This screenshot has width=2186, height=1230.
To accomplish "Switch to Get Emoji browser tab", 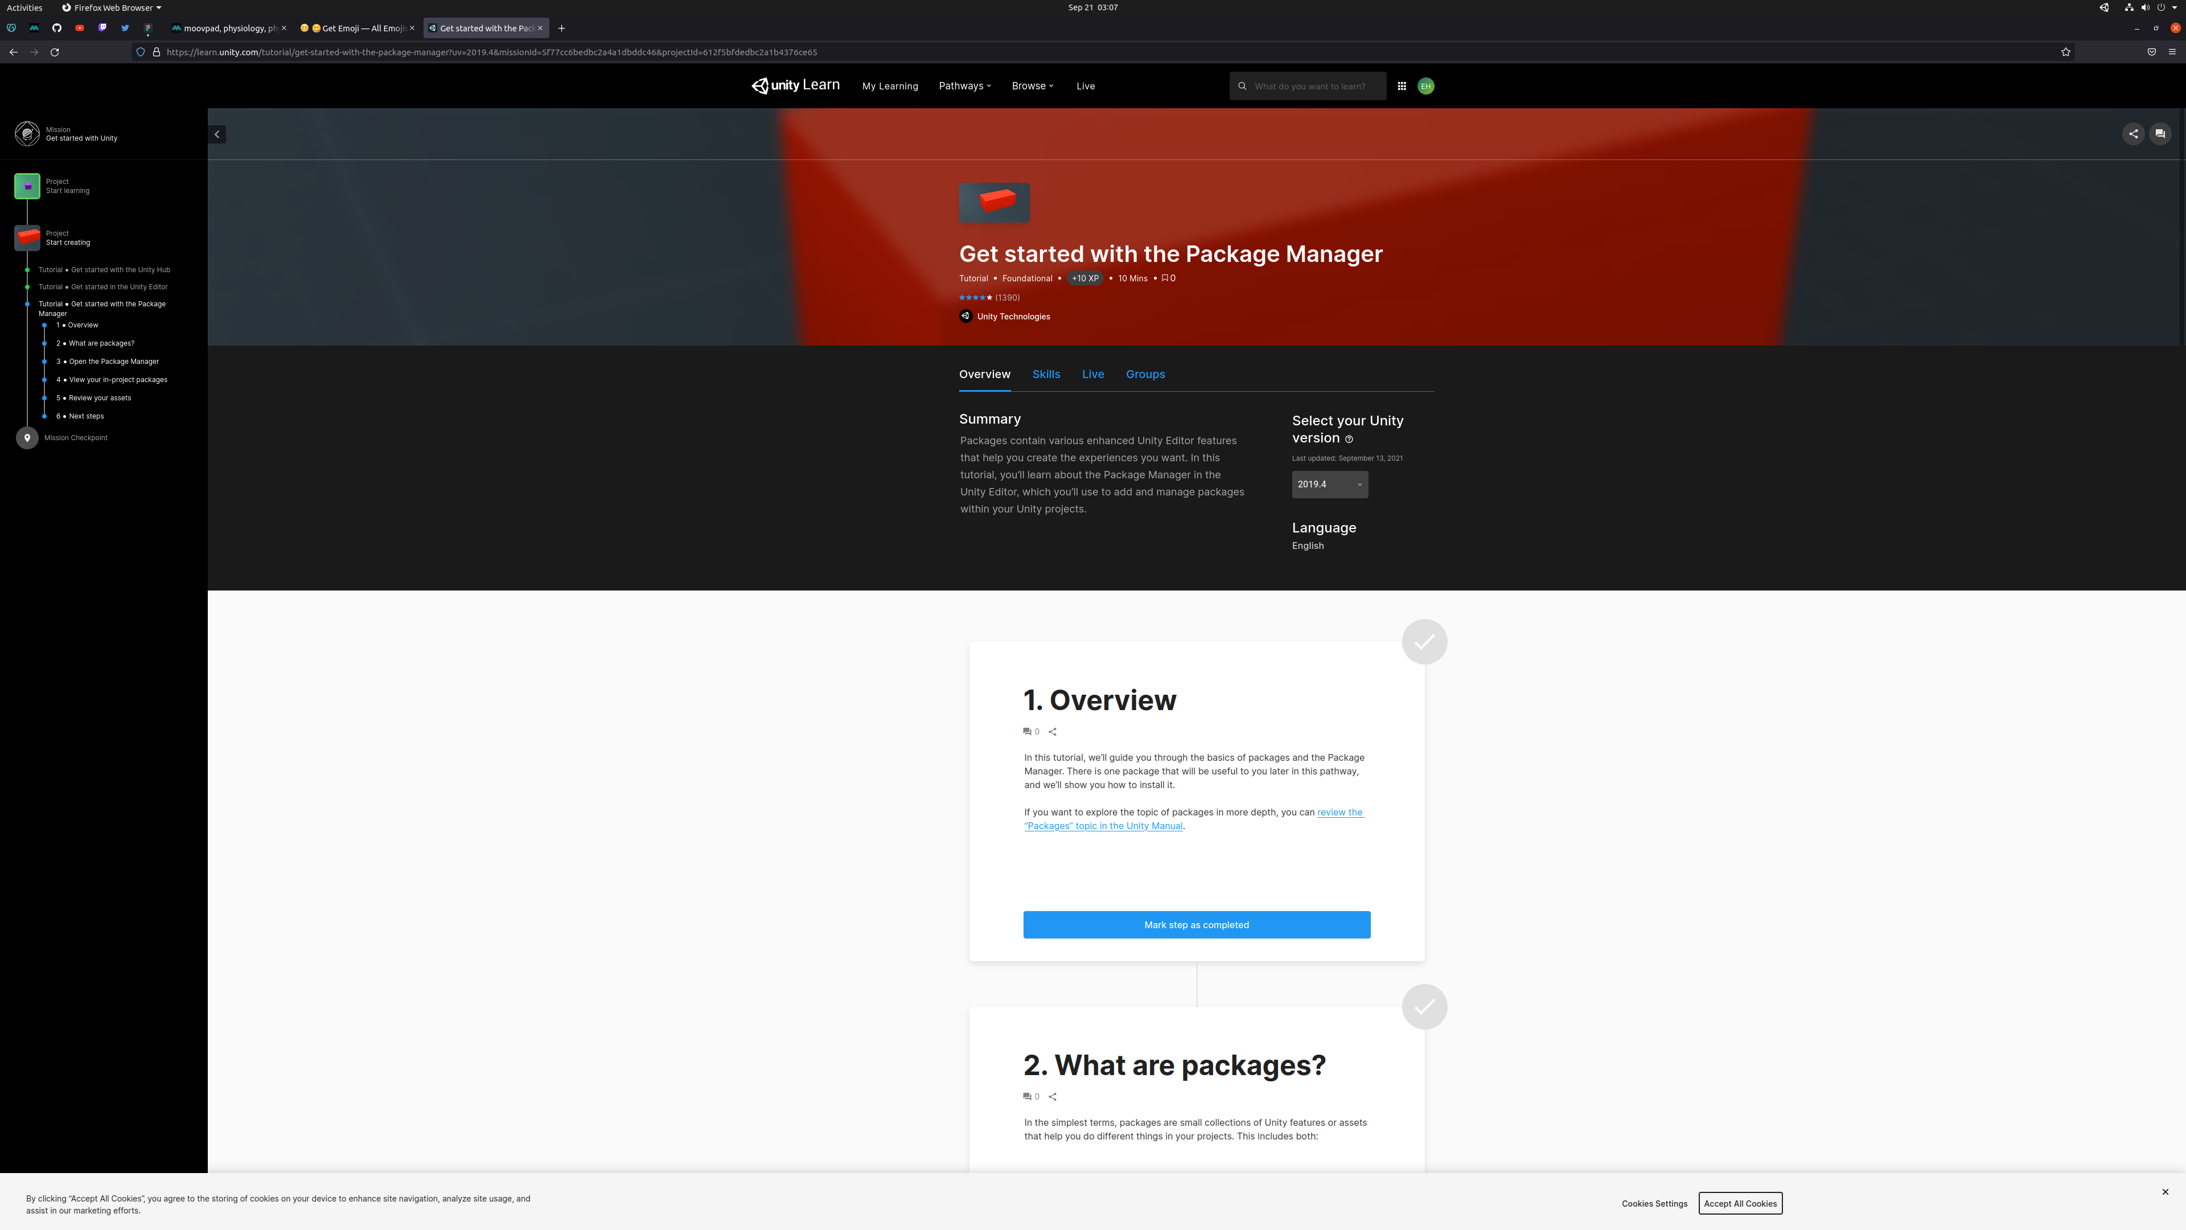I will (356, 28).
